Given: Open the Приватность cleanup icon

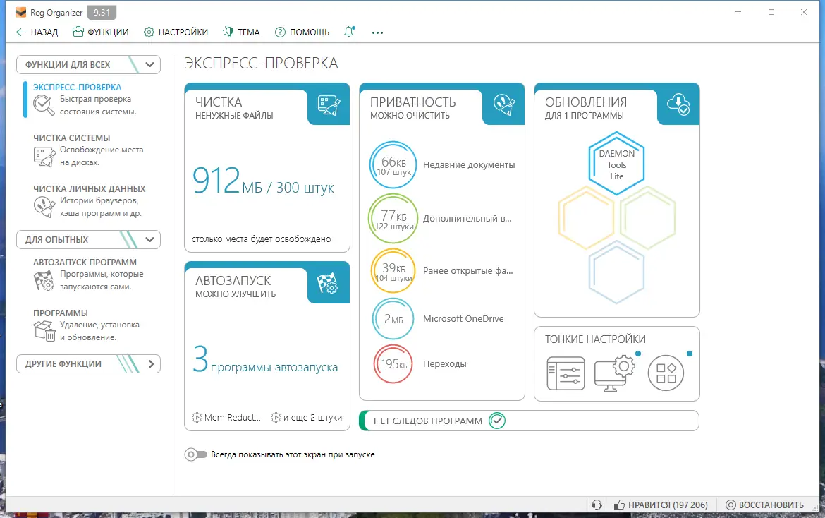Looking at the screenshot, I should (x=503, y=106).
